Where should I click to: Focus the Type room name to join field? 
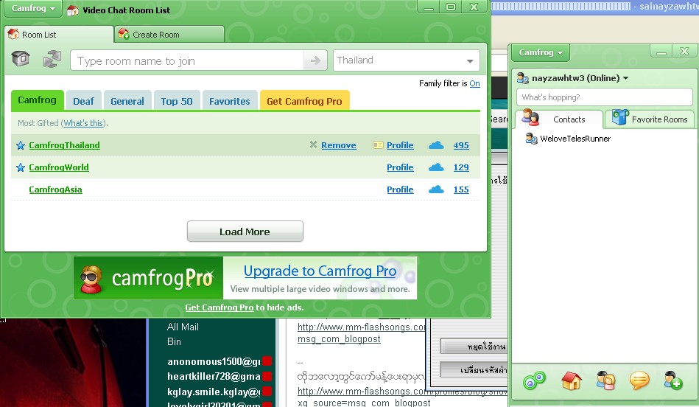(187, 60)
